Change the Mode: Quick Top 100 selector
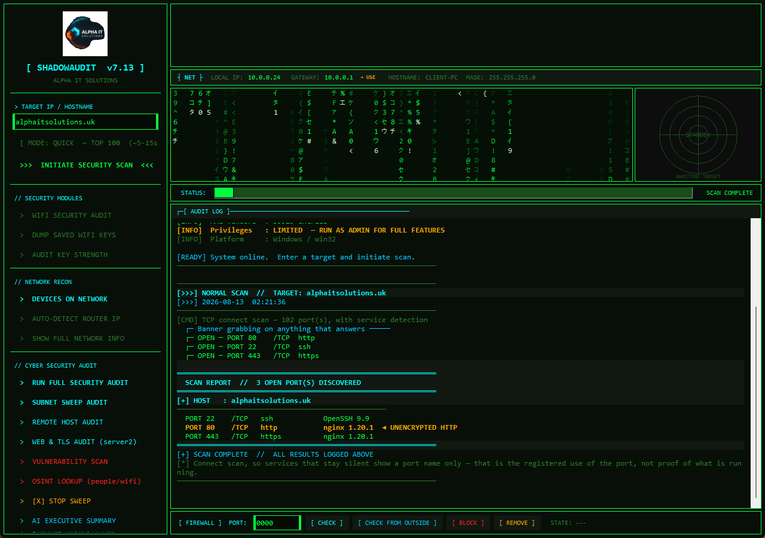765x538 pixels. click(88, 143)
